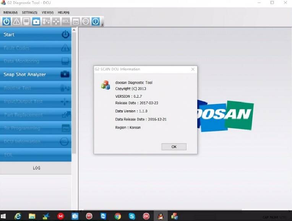This screenshot has height=221, width=292.
Task: Click the VERSION : 0.2.7 text
Action: pyautogui.click(x=129, y=96)
